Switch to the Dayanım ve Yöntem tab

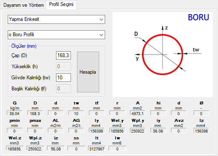point(24,5)
